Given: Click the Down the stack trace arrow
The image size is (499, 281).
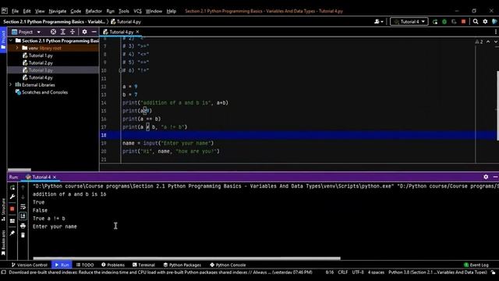Looking at the screenshot, I should tap(23, 197).
